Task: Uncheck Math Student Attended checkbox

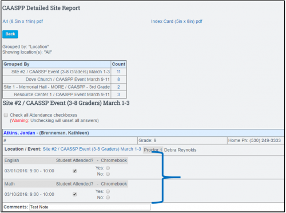Action: point(75,194)
